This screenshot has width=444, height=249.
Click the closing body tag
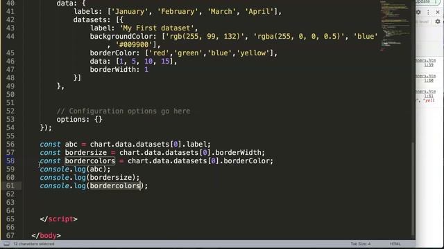coord(46,235)
